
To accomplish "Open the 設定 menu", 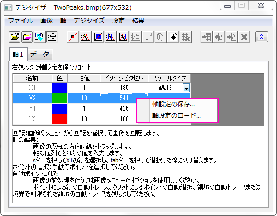I will coord(118,21).
